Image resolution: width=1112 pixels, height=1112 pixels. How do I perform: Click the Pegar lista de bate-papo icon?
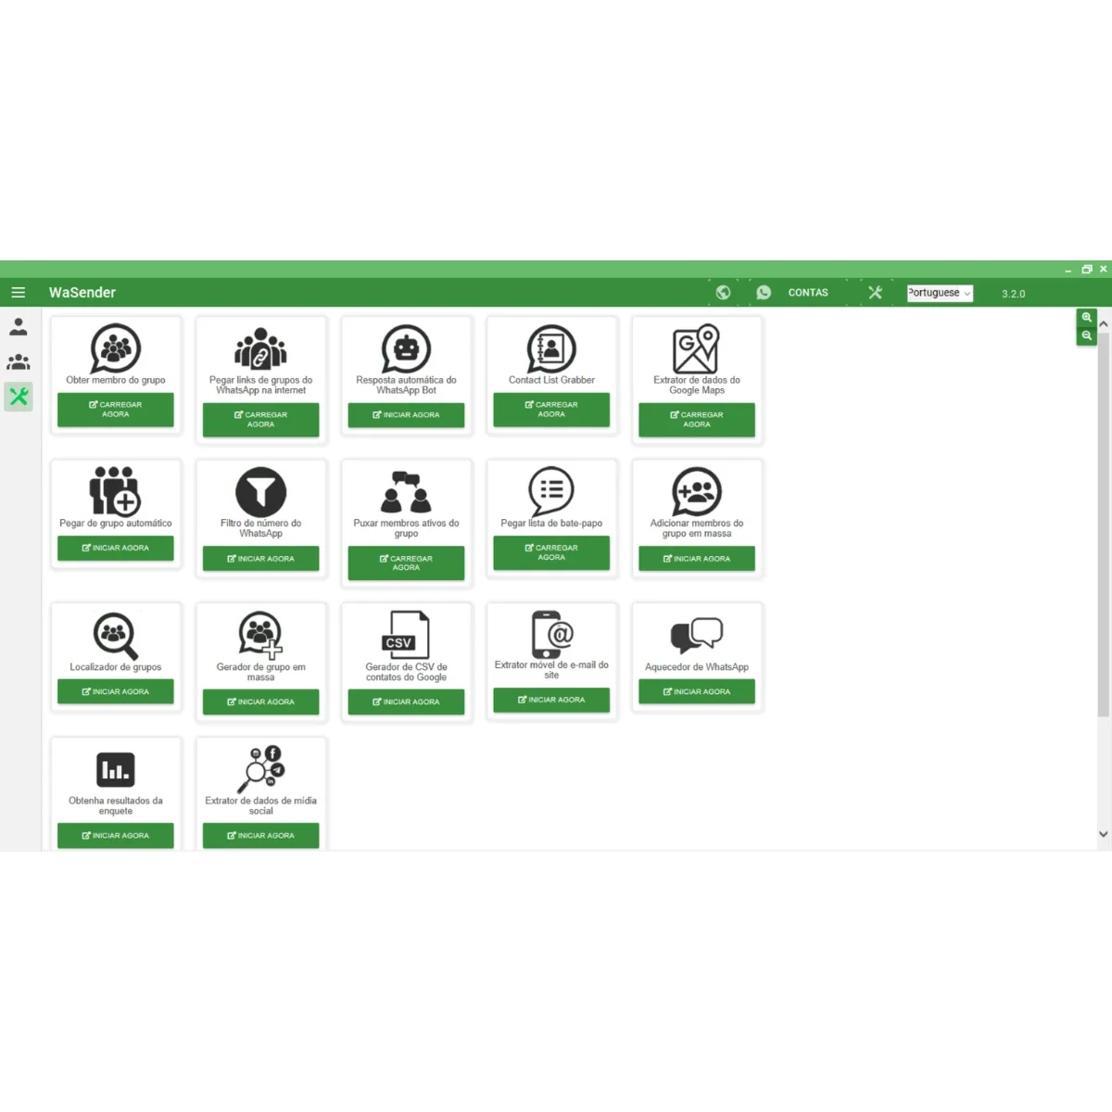(x=551, y=491)
